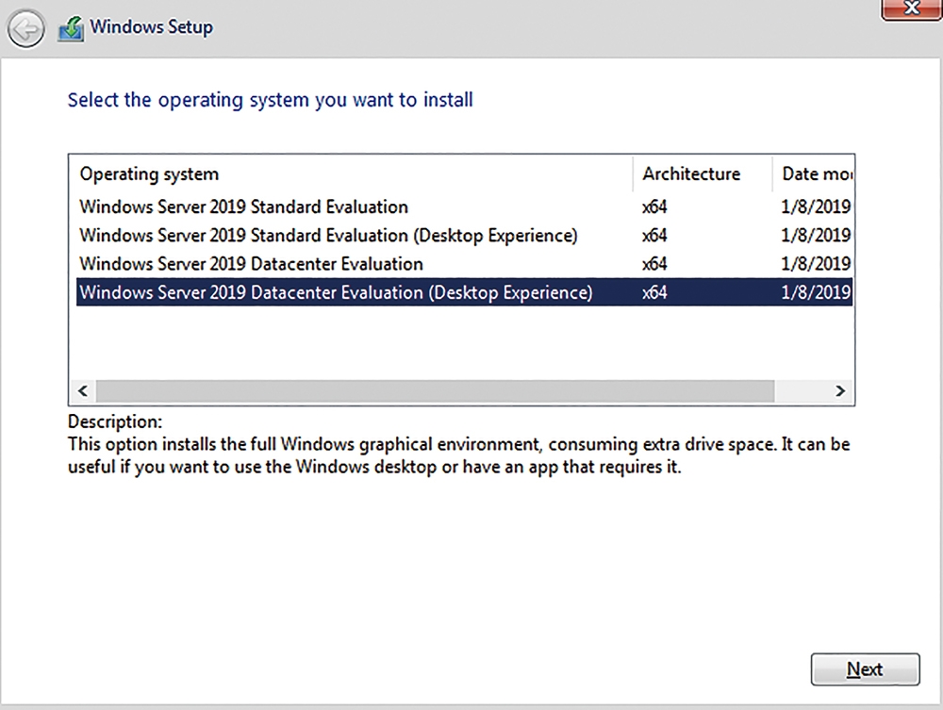Click Next to continue installation
Viewport: 943px width, 710px height.
pos(865,669)
